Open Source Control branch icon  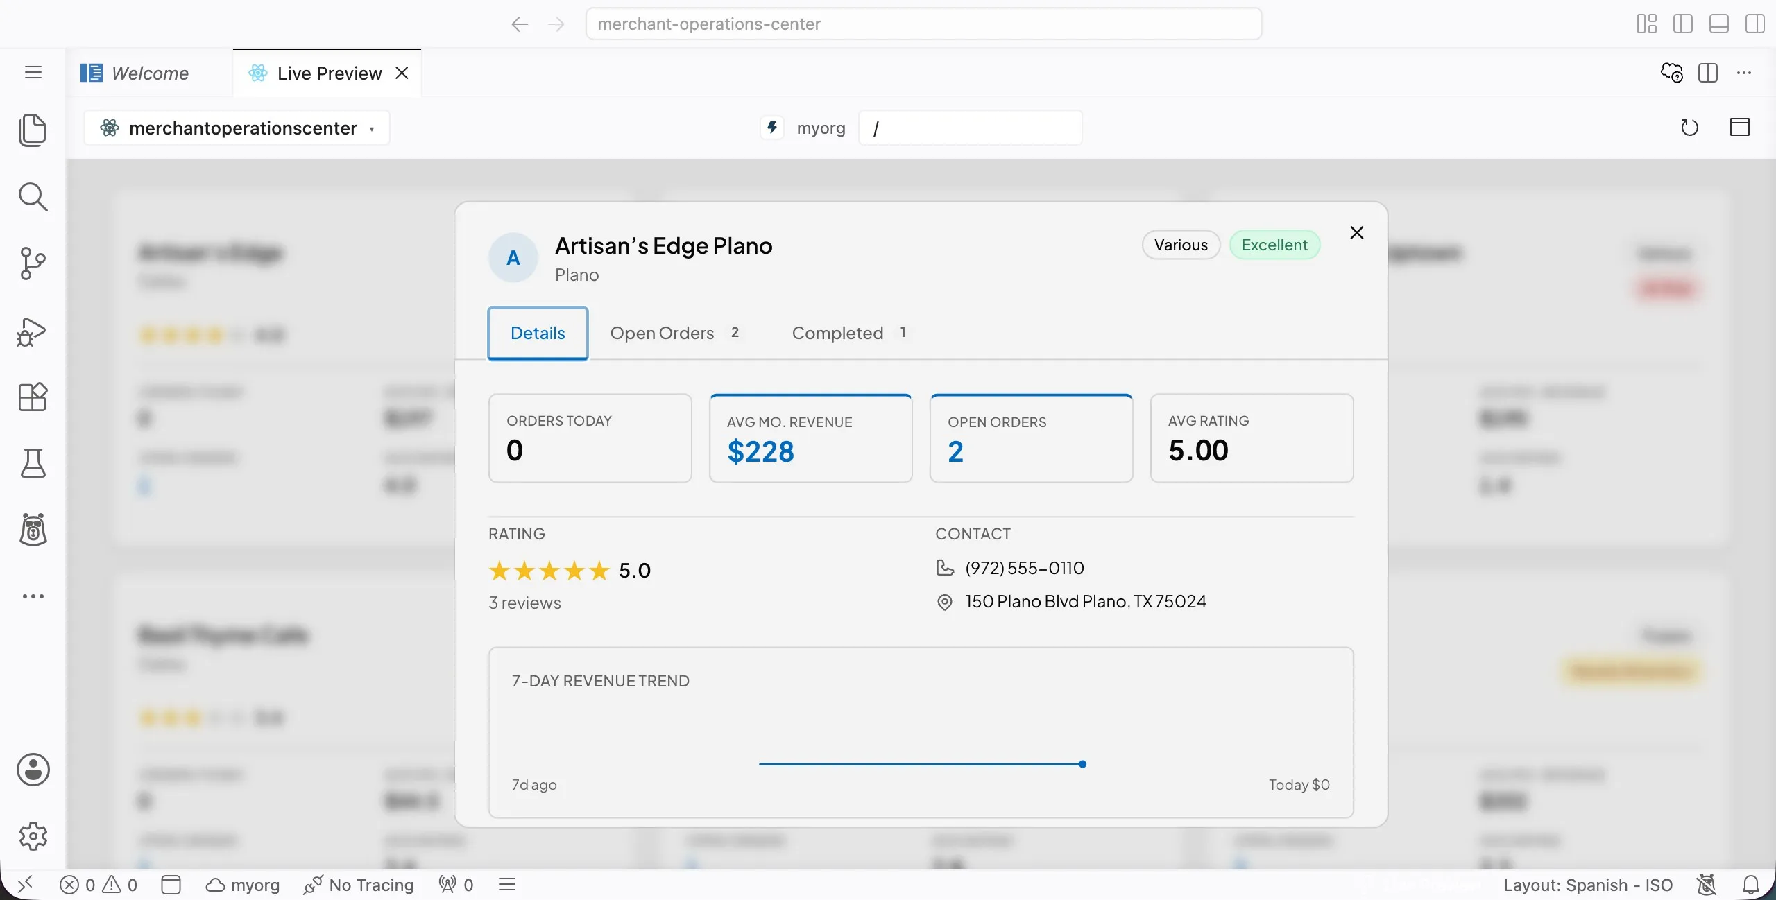33,263
